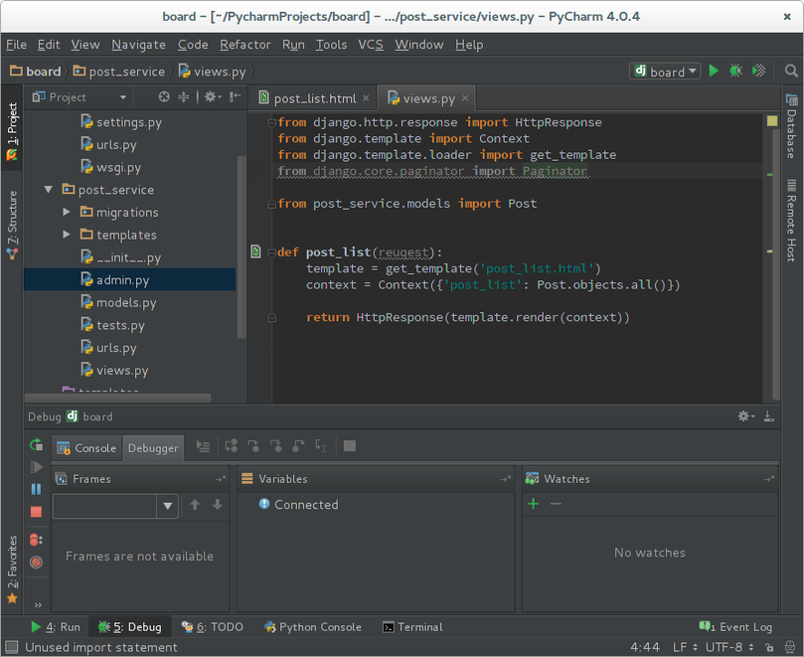Viewport: 804px width, 657px height.
Task: Open Terminal tool window
Action: (x=412, y=627)
